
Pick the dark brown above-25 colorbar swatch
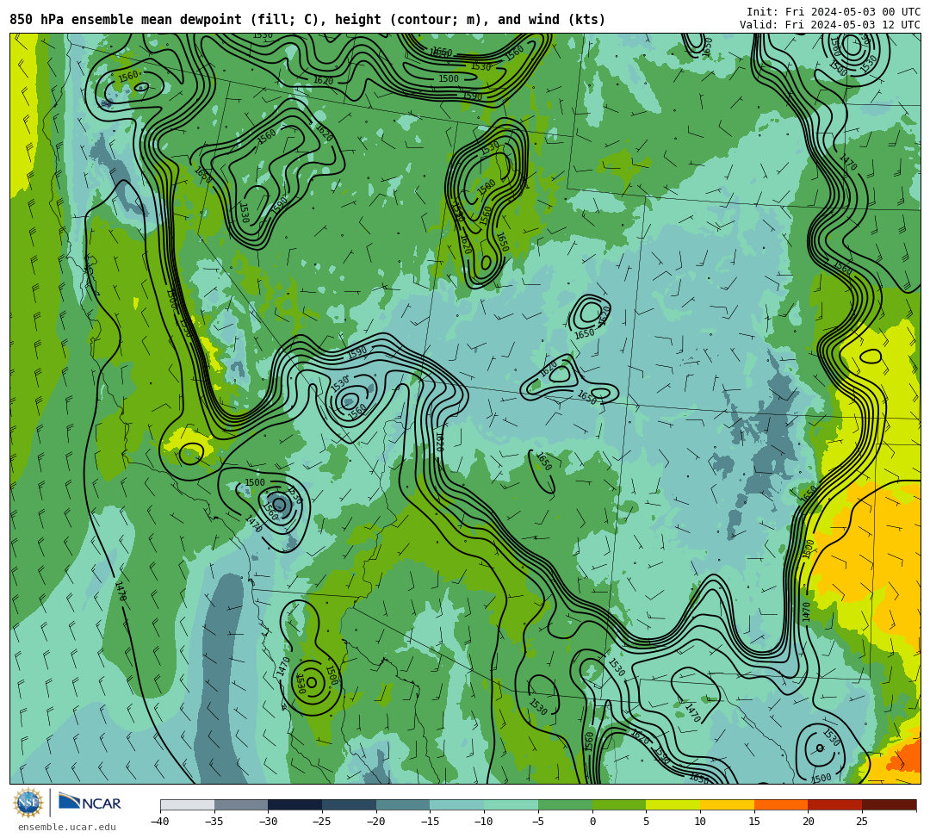(x=889, y=804)
